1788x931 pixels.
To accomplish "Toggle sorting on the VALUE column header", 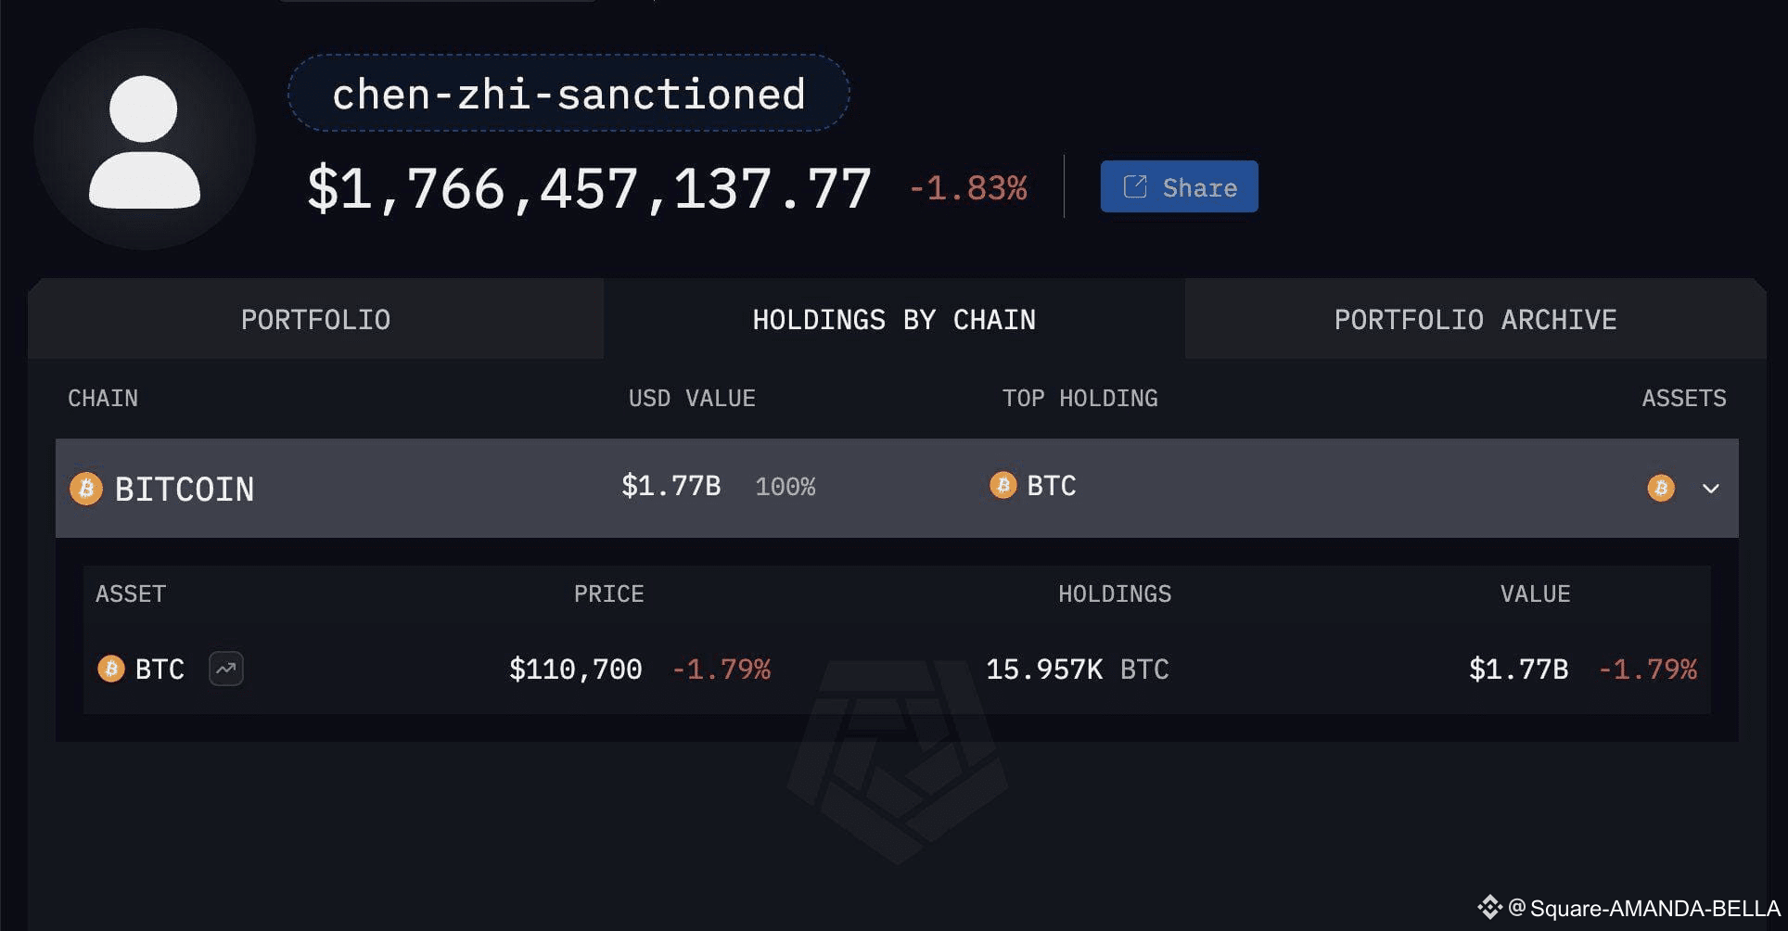I will pos(1536,593).
